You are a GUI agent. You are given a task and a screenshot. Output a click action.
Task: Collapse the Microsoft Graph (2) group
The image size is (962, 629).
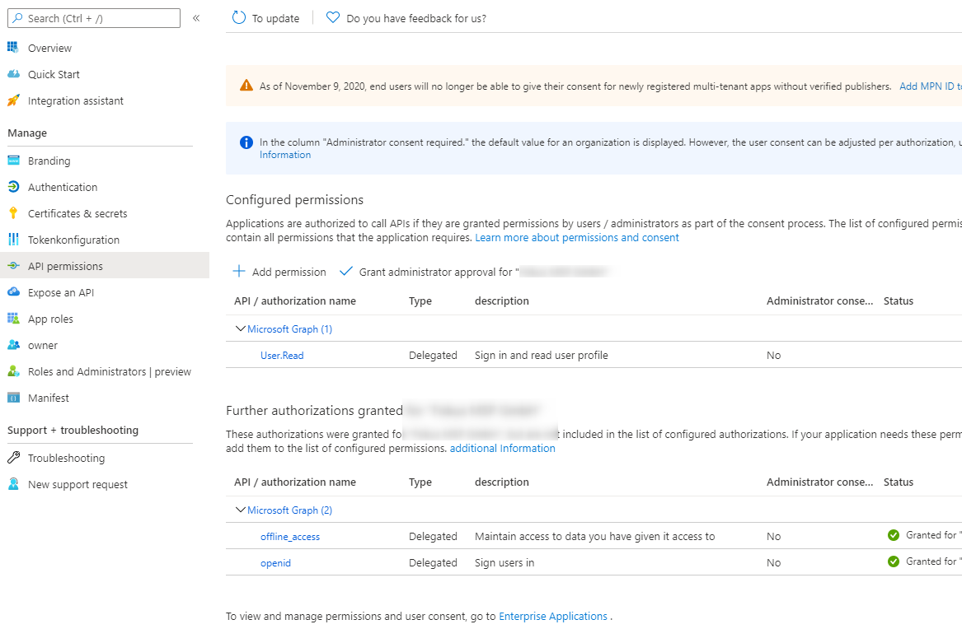coord(241,510)
